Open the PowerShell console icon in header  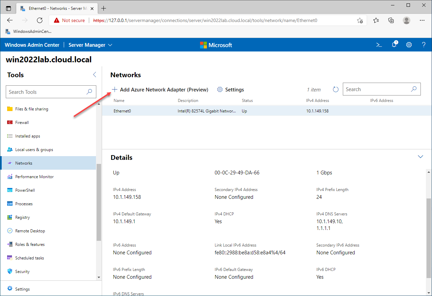tap(379, 45)
